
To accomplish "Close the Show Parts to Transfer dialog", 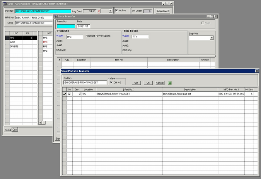I will point(257,71).
